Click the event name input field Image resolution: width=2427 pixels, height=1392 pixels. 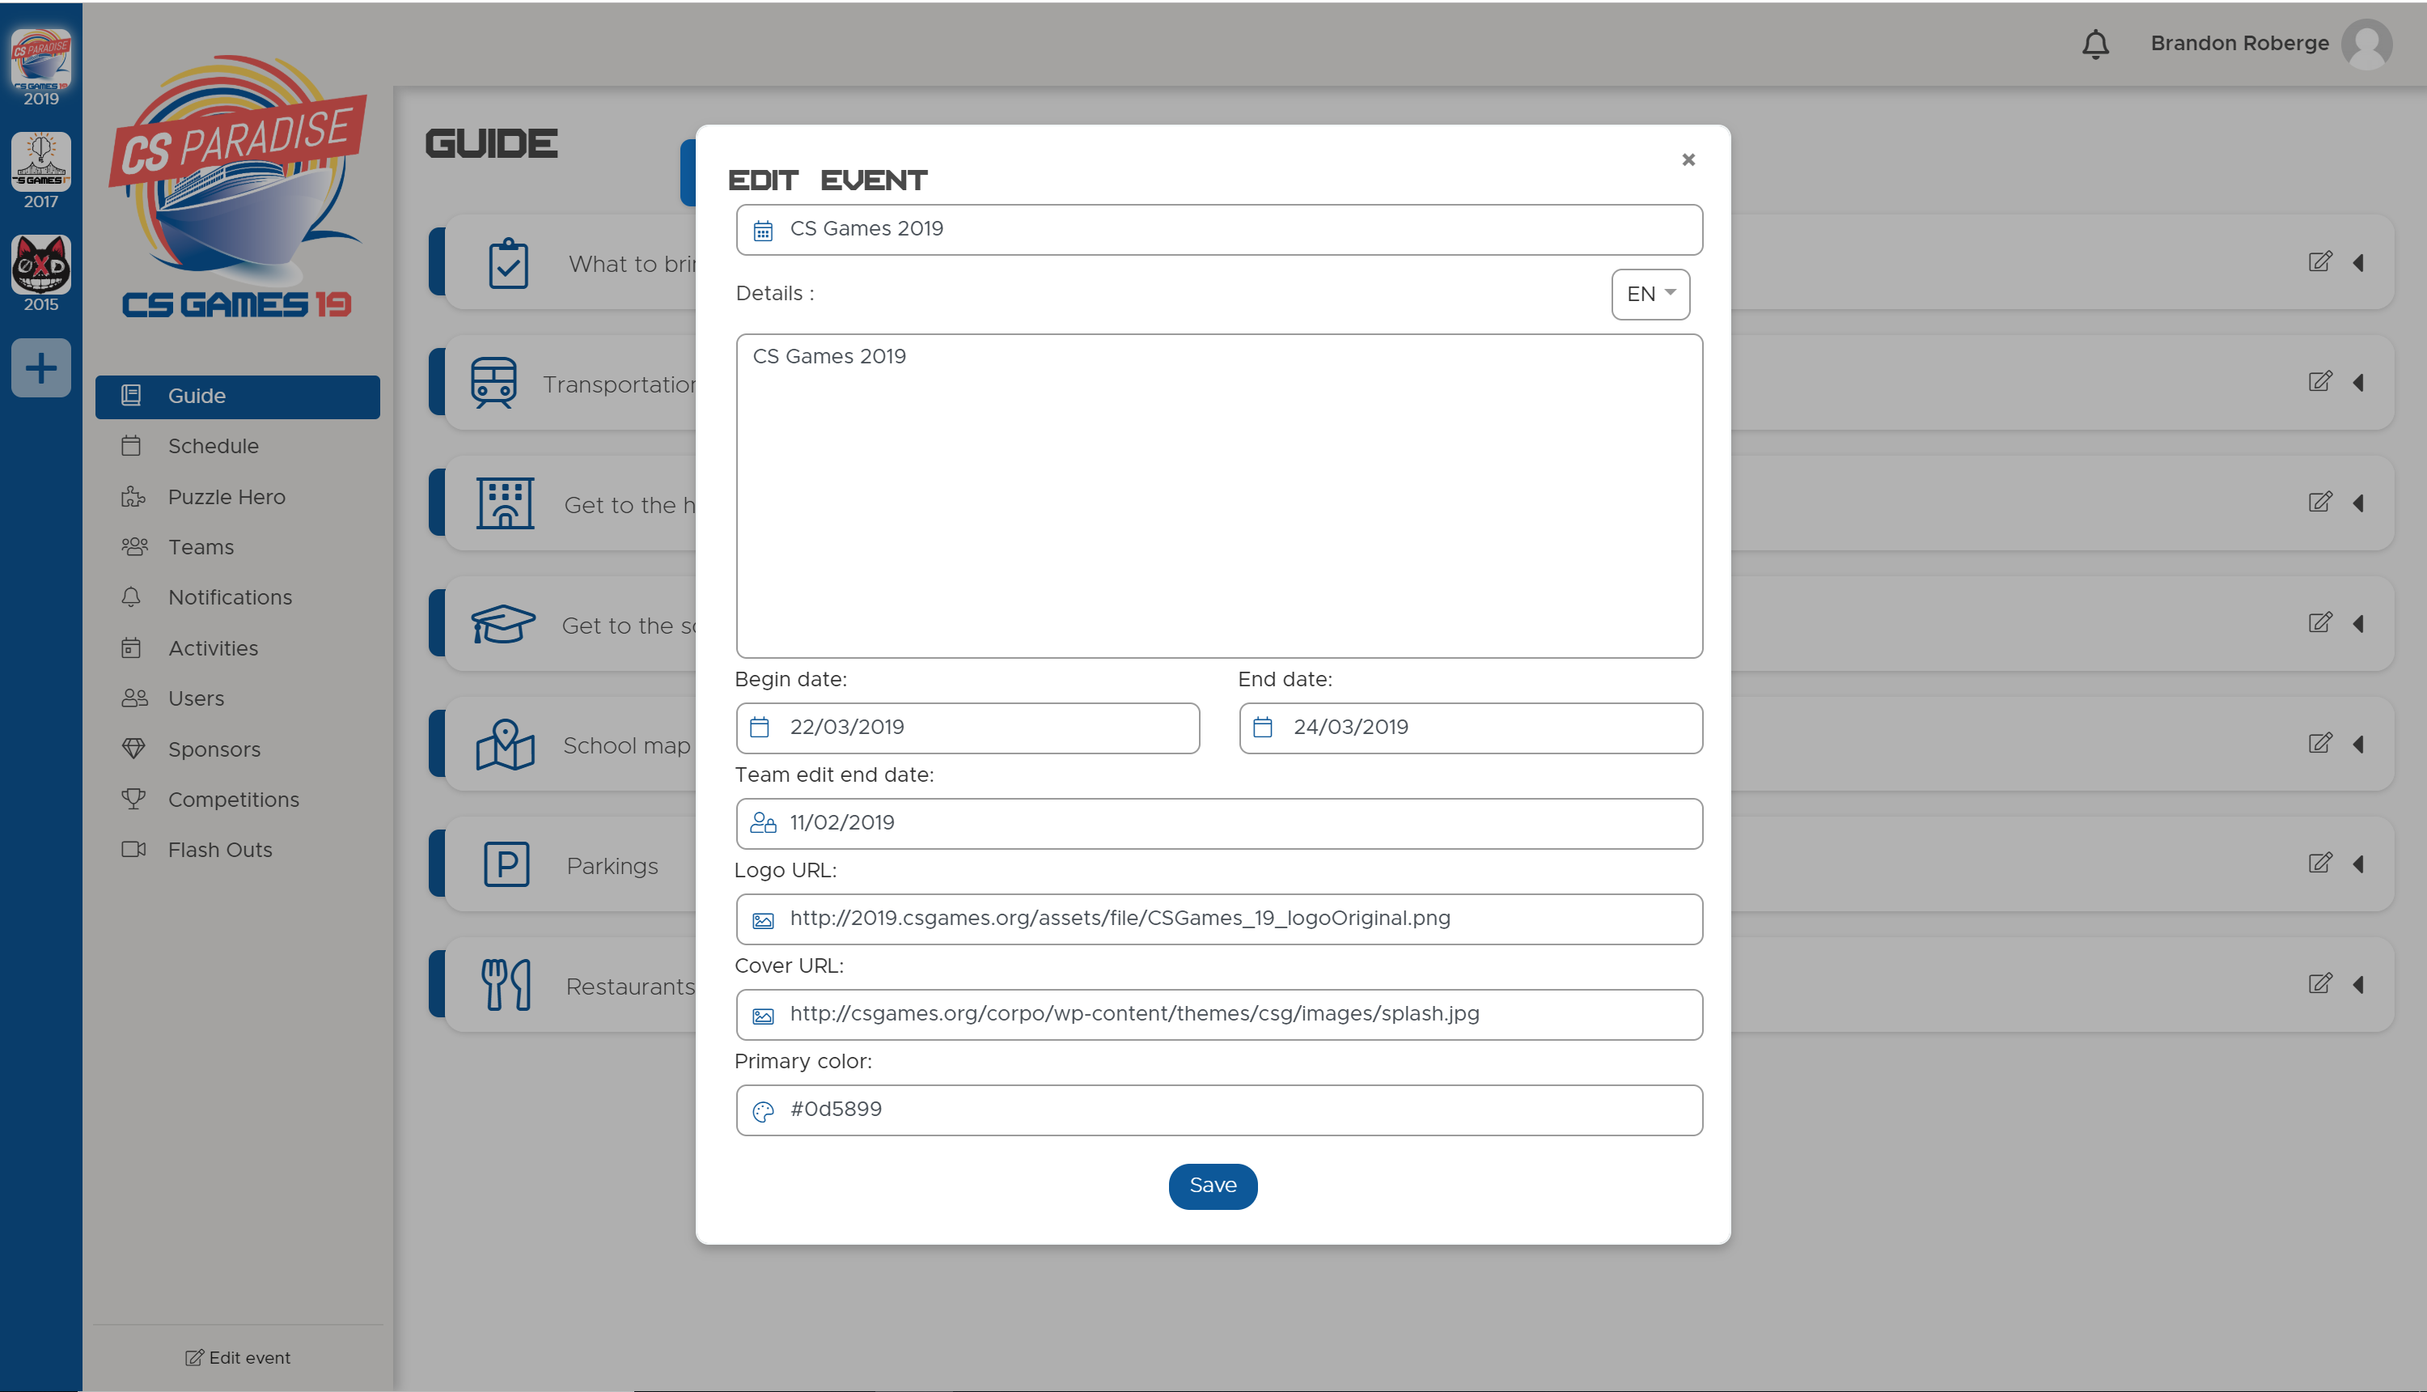coord(1219,230)
